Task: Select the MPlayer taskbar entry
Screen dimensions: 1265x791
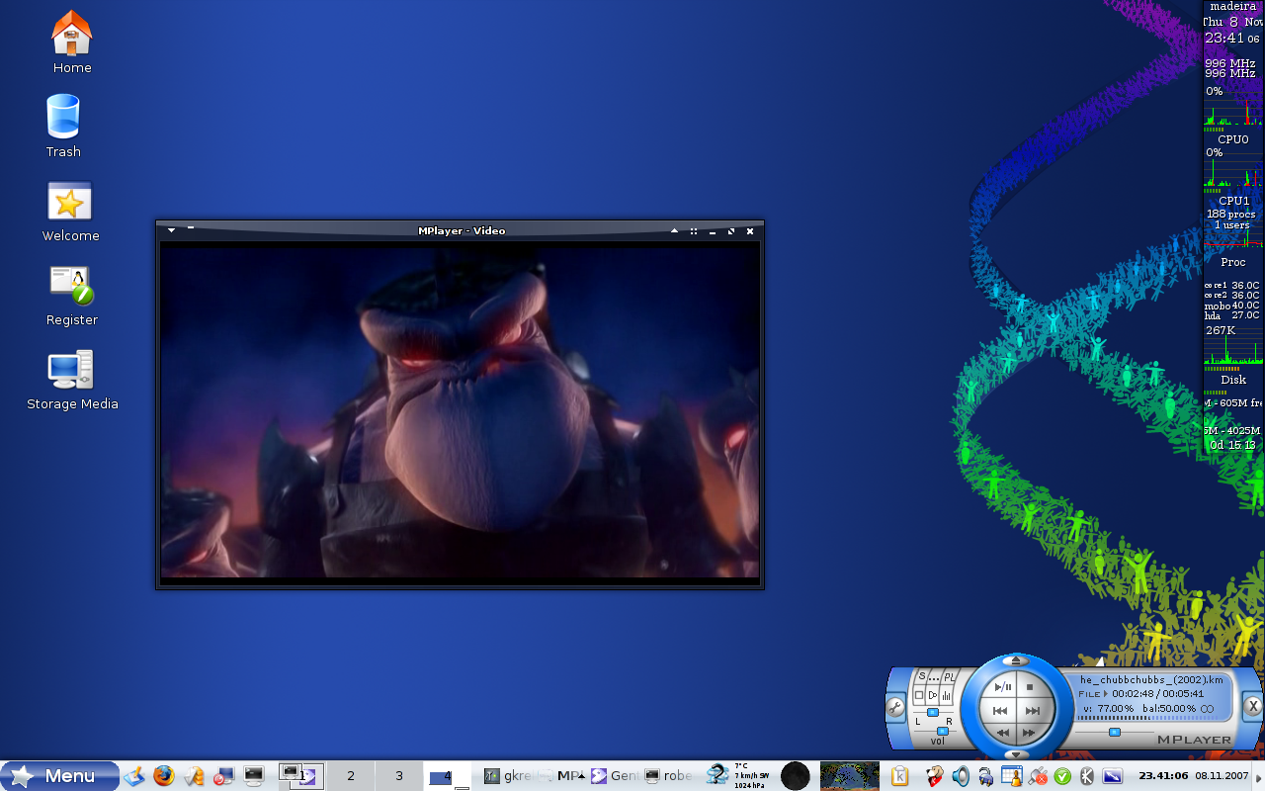Action: pos(561,776)
